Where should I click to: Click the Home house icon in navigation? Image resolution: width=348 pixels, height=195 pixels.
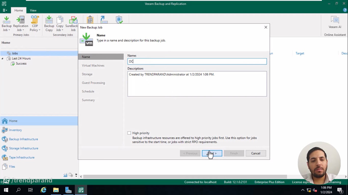click(x=5, y=121)
